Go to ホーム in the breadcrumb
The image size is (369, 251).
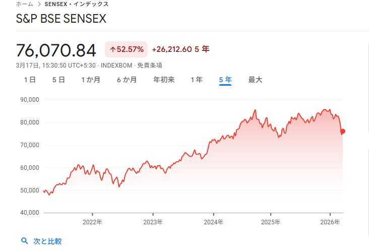(25, 4)
